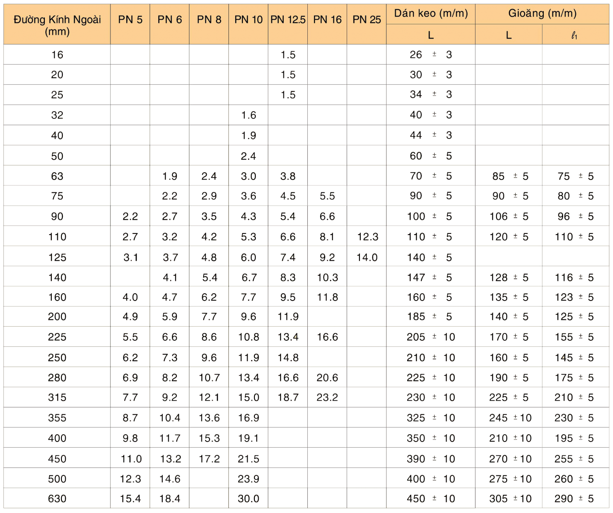The width and height of the screenshot is (613, 513).
Task: Click Gioăng L '245 ± 10' in row 355
Action: click(x=510, y=418)
